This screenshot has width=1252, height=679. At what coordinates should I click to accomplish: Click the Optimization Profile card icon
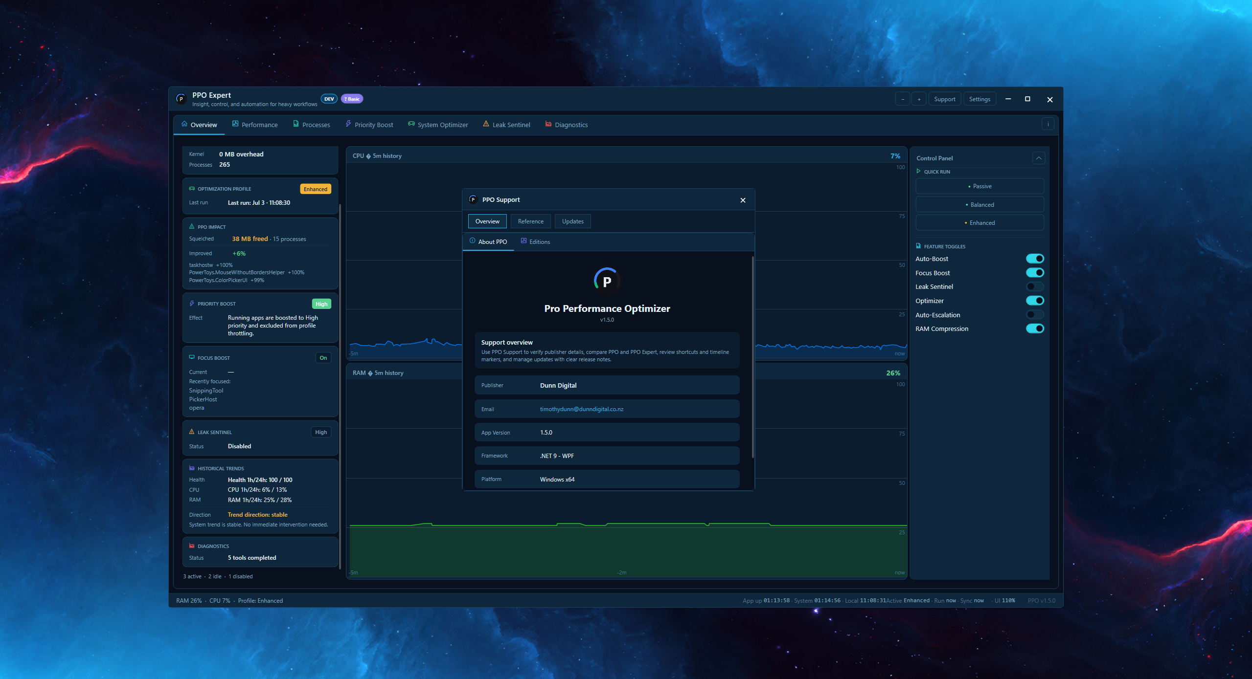tap(192, 189)
